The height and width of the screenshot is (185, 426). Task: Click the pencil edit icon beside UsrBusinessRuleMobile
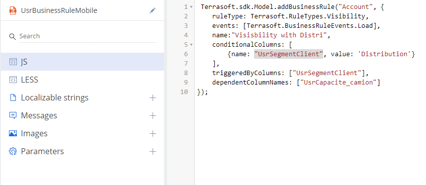pos(153,10)
